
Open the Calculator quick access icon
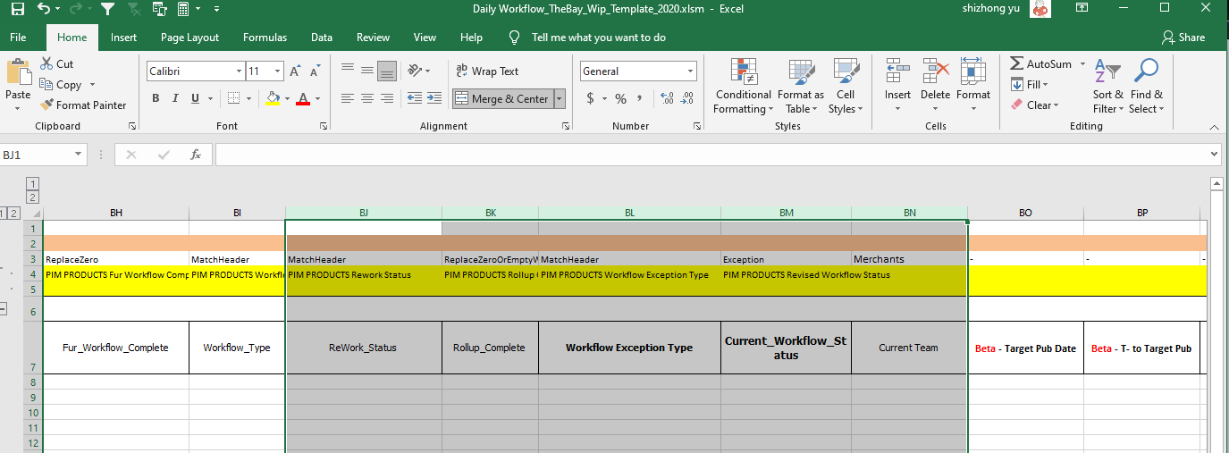[x=183, y=10]
